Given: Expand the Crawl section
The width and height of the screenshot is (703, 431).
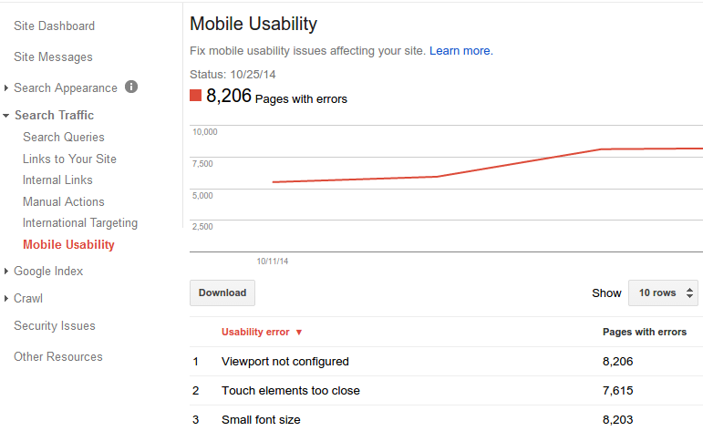Looking at the screenshot, I should point(6,298).
